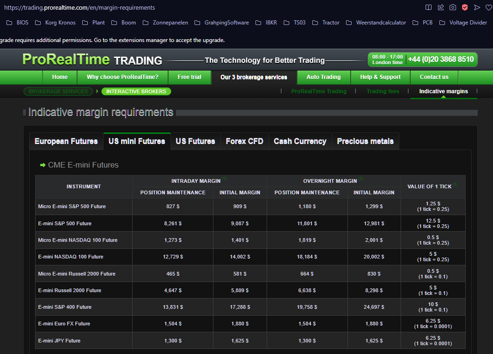Open the ProRealTime Trading submenu link
The width and height of the screenshot is (493, 354).
[319, 91]
